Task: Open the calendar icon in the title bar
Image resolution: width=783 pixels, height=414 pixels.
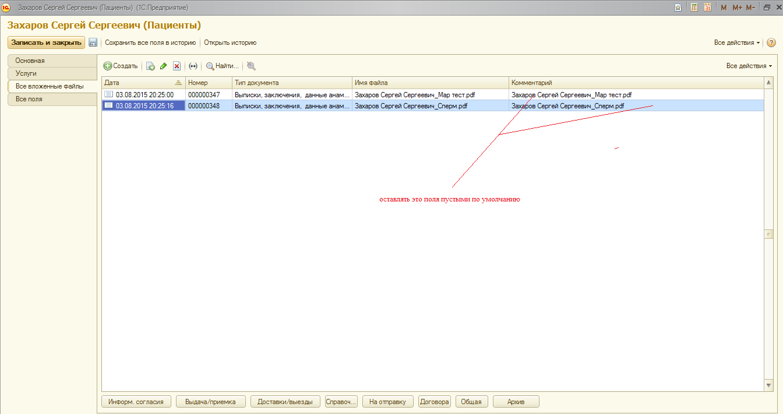Action: 707,8
